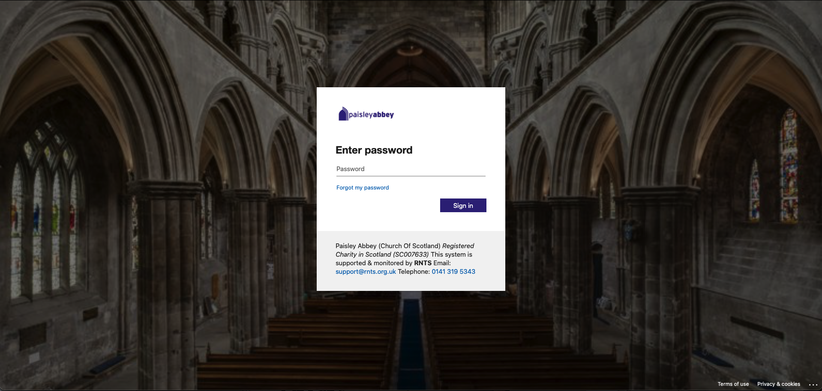Viewport: 822px width, 391px height.
Task: Click the bold RNTS text
Action: coord(423,263)
